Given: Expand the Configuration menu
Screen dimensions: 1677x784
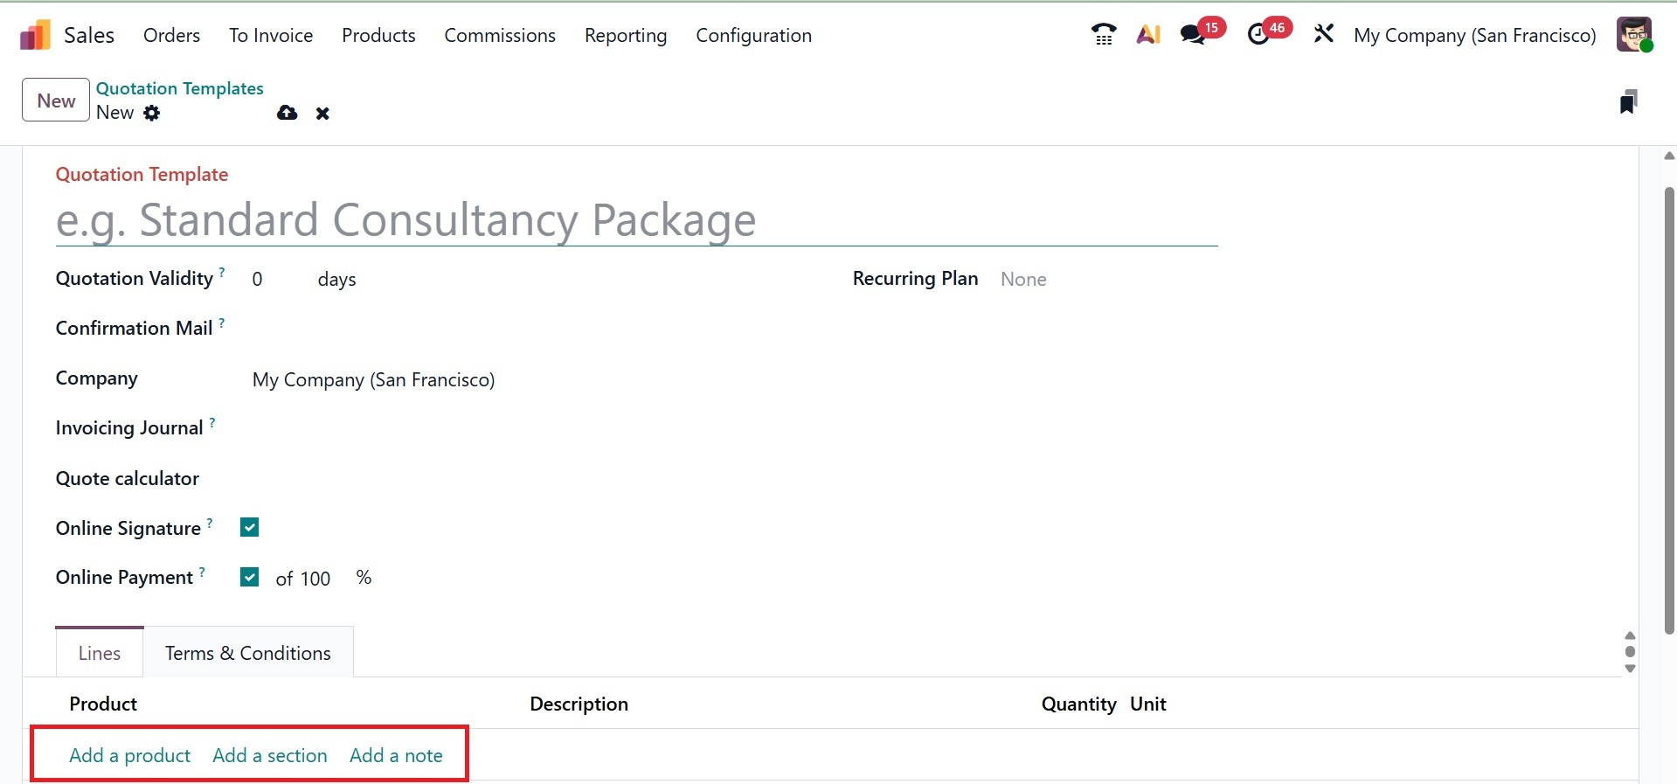Looking at the screenshot, I should coord(753,36).
